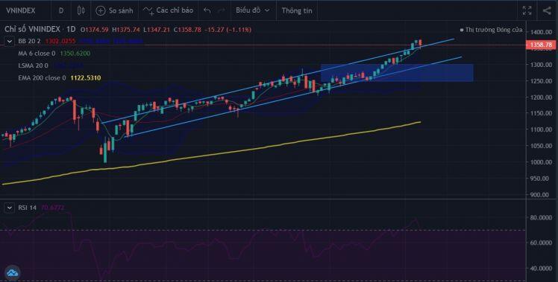Click the cloud logo icon at bottom left
Screen dimensions: 558x282
tap(12, 273)
